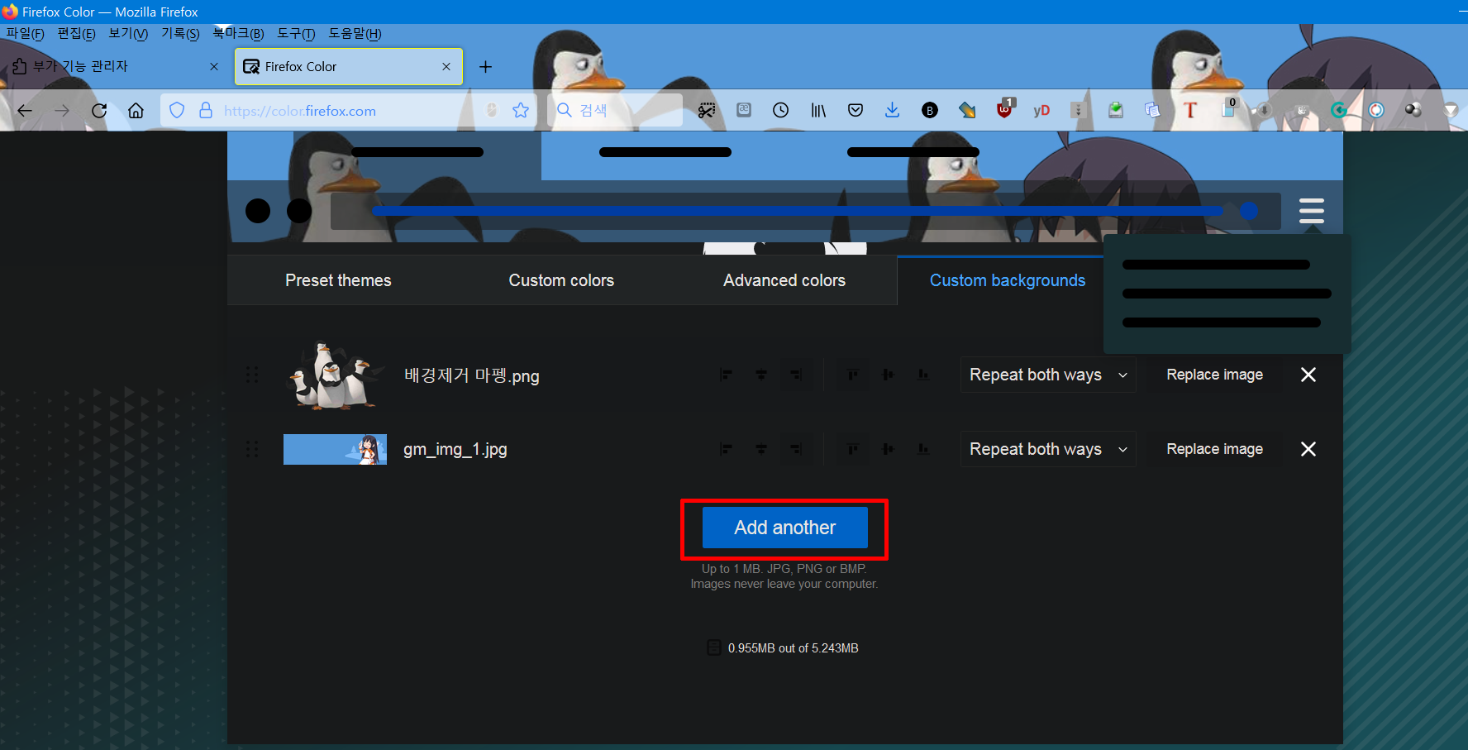1468x750 pixels.
Task: Click the screenshot scissors toolbar icon
Action: pyautogui.click(x=706, y=111)
